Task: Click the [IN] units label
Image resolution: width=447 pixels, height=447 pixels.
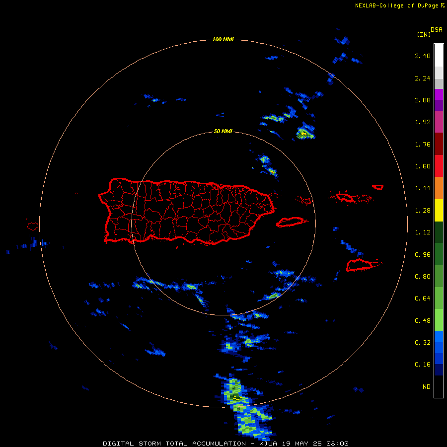Action: pos(424,34)
